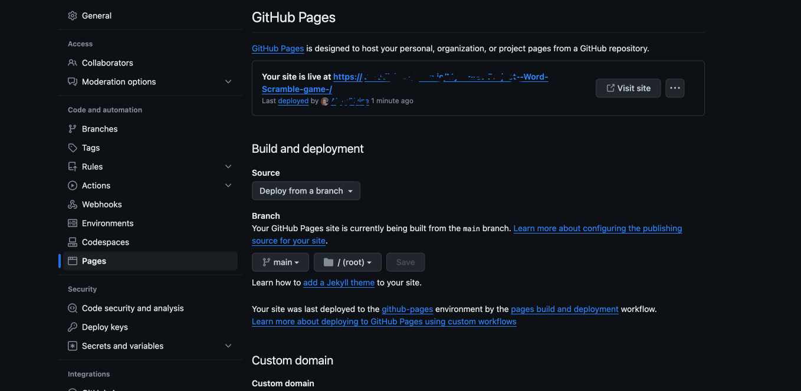Open the github-pages environment link
This screenshot has height=391, width=801.
point(407,310)
